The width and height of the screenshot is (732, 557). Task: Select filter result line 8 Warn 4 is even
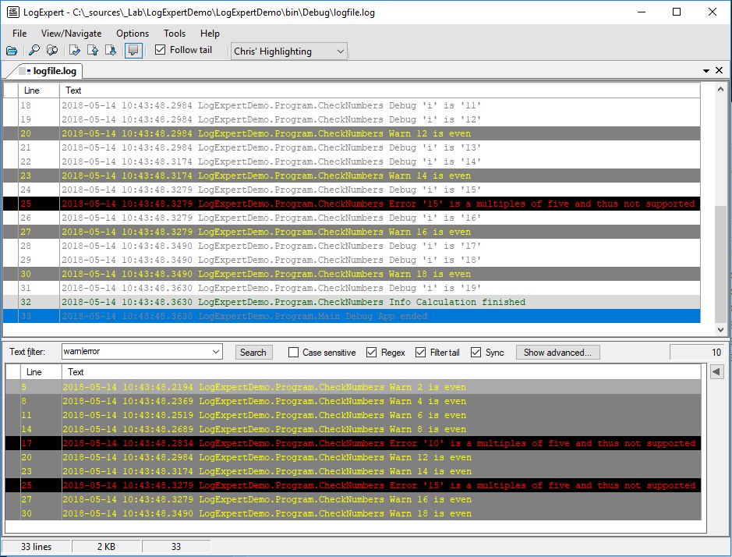[x=353, y=401]
